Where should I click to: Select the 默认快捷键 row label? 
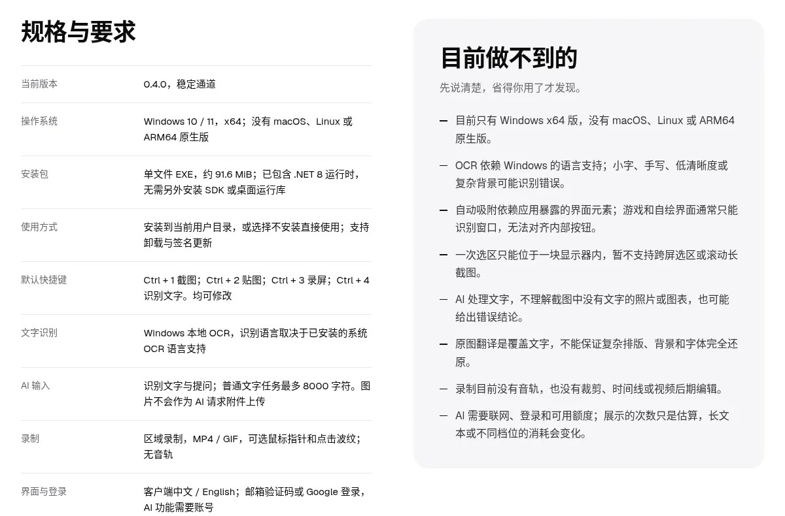click(44, 280)
